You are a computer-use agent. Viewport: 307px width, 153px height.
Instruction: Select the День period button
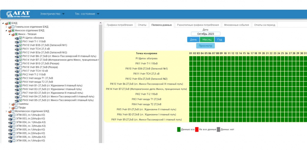pos(193,39)
